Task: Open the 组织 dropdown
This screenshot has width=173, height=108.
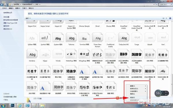Action: pos(28,18)
